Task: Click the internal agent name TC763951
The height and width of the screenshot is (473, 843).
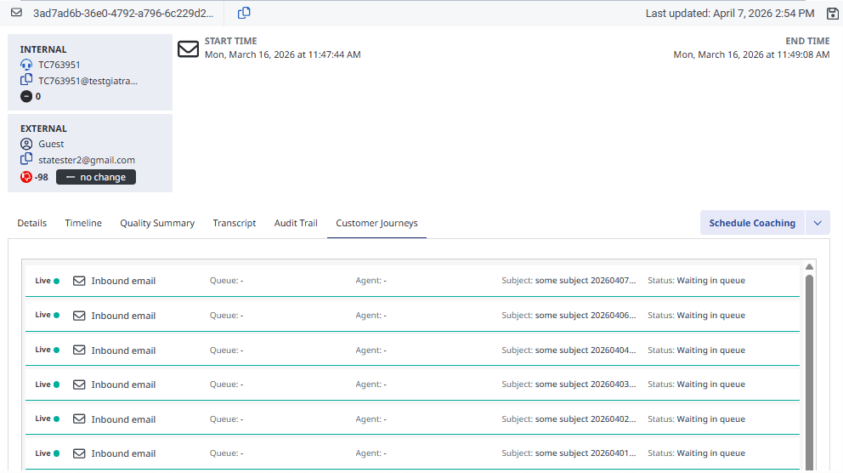Action: point(59,65)
